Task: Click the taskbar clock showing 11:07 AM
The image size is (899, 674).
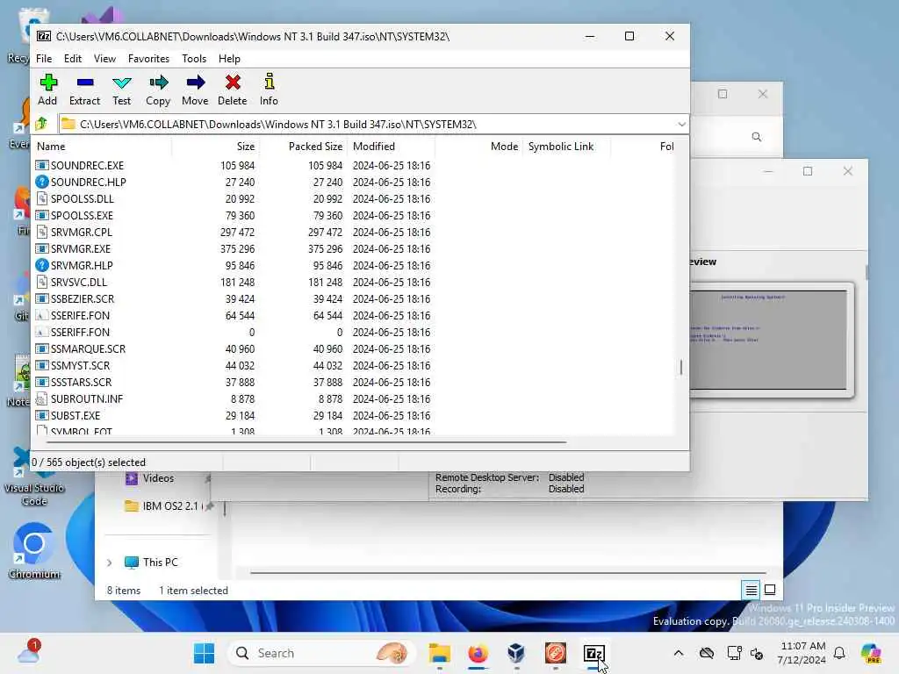Action: [802, 653]
